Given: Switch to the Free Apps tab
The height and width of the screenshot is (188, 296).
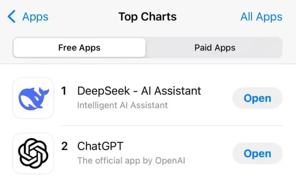Looking at the screenshot, I should click(79, 47).
